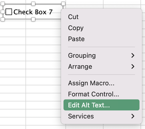Select the top-middle sizing handle of the control
This screenshot has width=145, height=129.
pos(33,4)
